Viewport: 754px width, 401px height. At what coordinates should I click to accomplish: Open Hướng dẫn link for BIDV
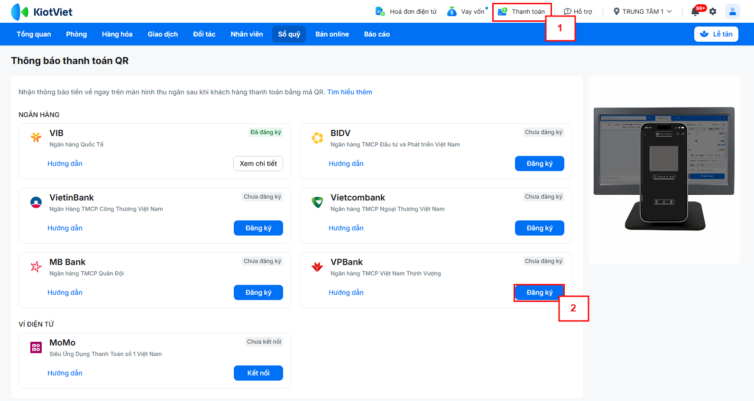point(346,164)
